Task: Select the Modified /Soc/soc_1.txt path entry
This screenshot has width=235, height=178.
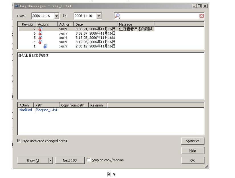Action: point(38,110)
